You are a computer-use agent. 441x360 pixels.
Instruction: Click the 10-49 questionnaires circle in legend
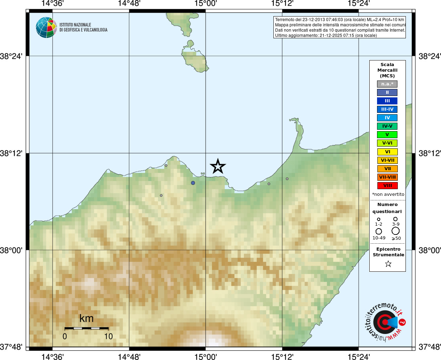[379, 231]
